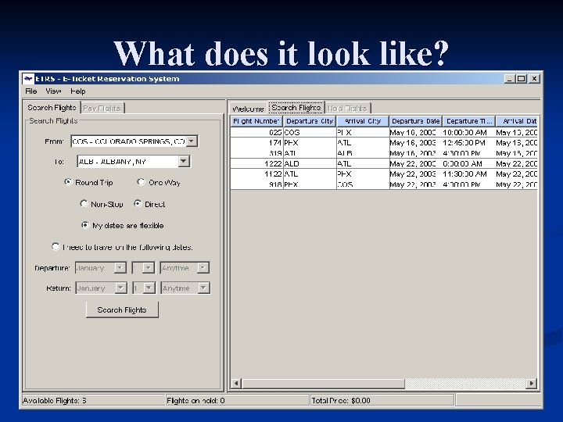
Task: Click the Search Flights button
Action: (122, 309)
